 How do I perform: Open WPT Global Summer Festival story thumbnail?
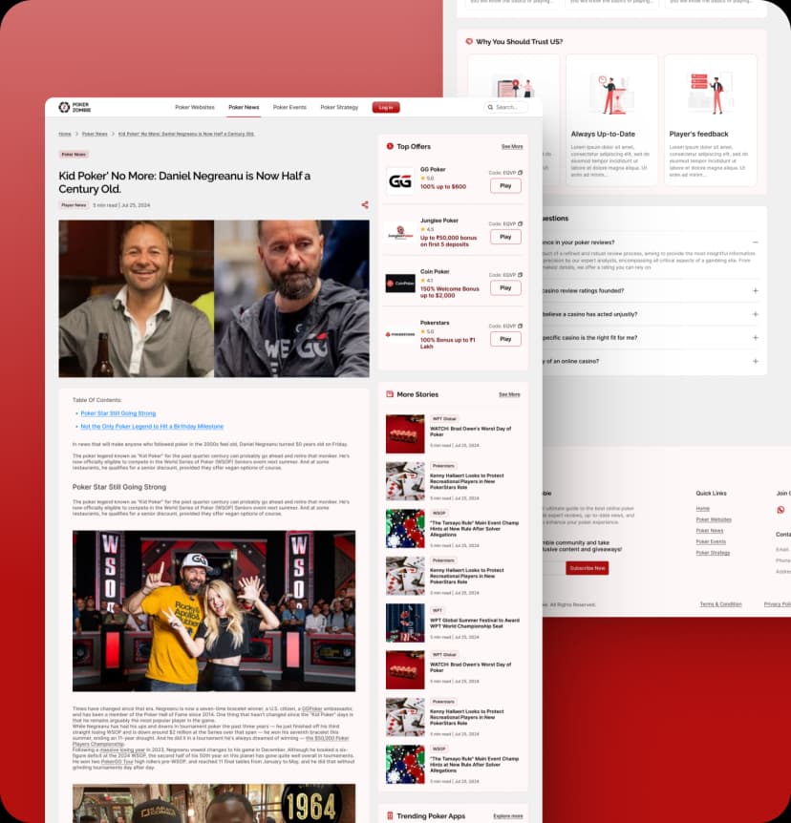[x=405, y=623]
